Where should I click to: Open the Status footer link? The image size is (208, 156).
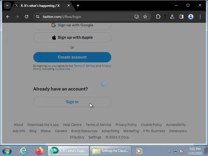click(x=45, y=131)
